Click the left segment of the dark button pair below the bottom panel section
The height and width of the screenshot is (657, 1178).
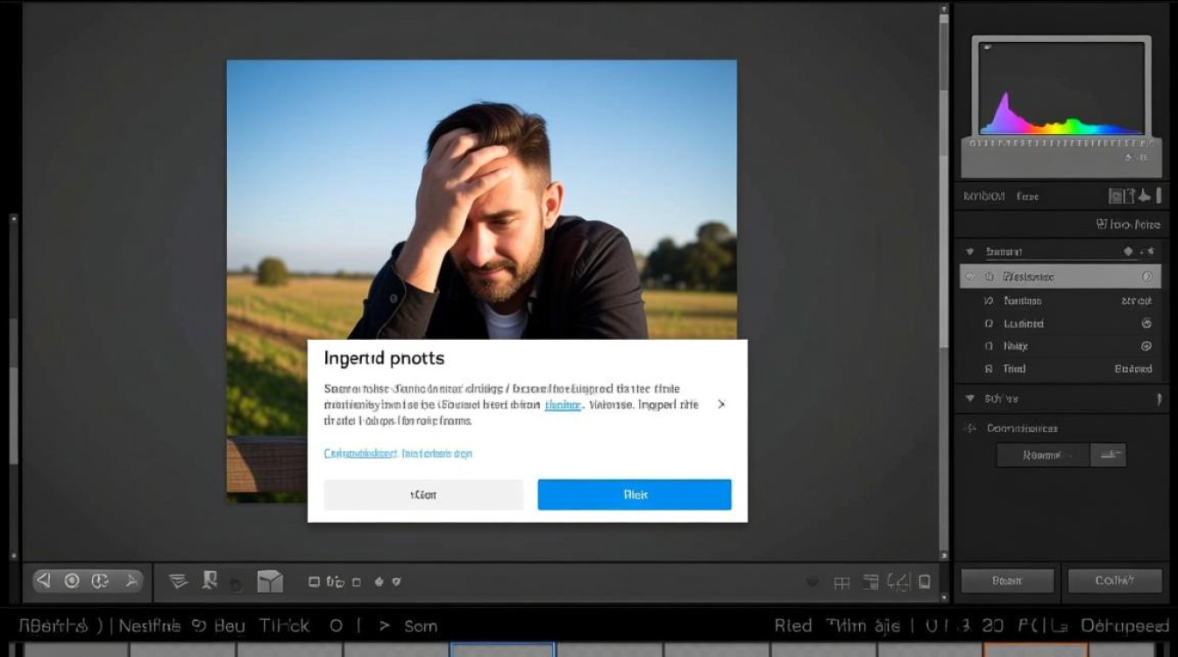tap(1043, 455)
